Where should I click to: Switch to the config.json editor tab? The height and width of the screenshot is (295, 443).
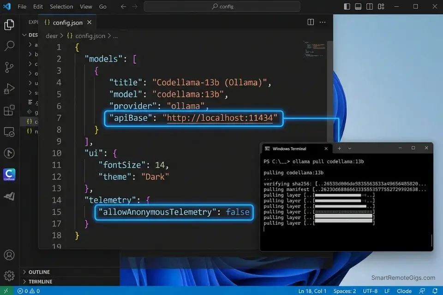click(x=68, y=22)
